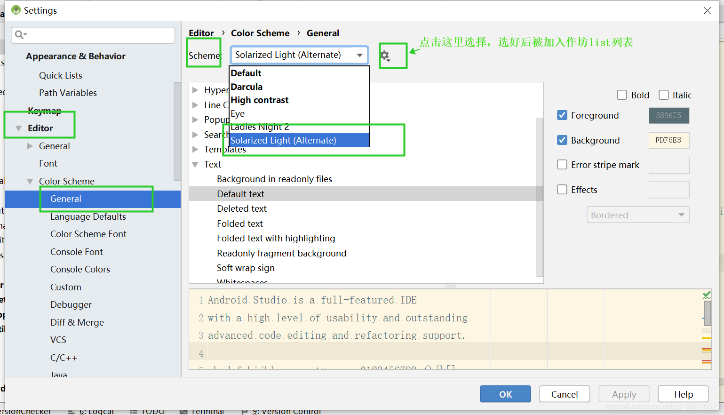Close the Settings dialog

click(x=707, y=10)
